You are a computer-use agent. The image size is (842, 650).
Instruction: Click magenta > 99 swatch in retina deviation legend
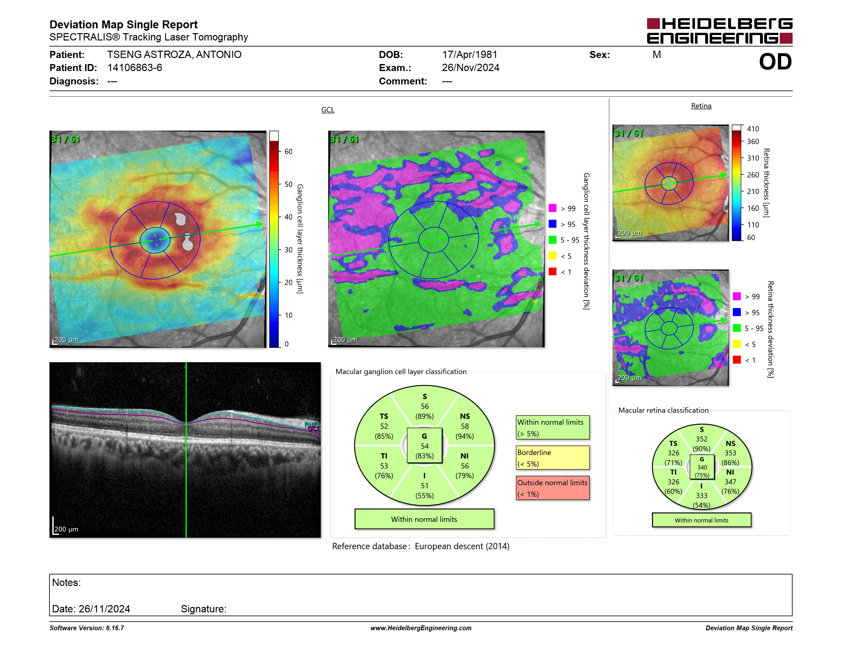click(737, 296)
